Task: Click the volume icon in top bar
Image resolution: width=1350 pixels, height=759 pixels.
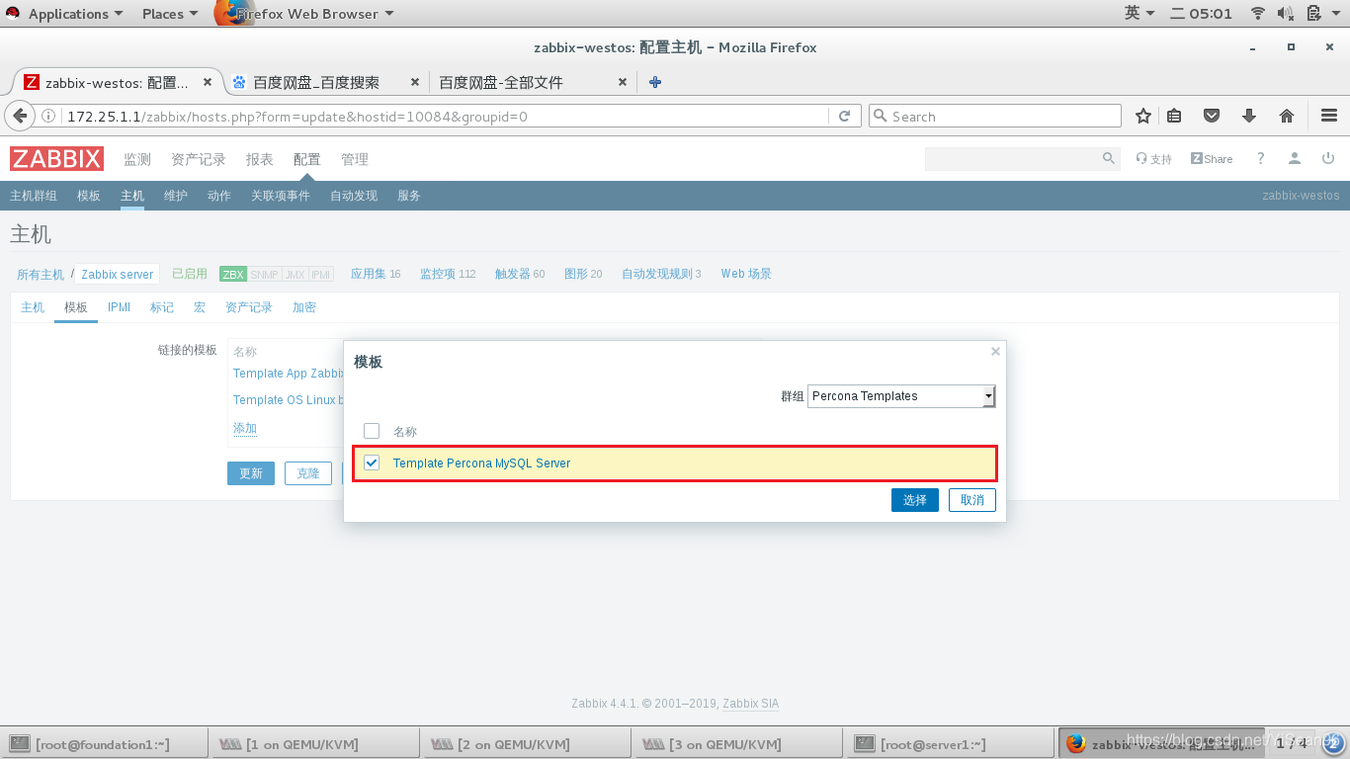Action: click(1286, 13)
